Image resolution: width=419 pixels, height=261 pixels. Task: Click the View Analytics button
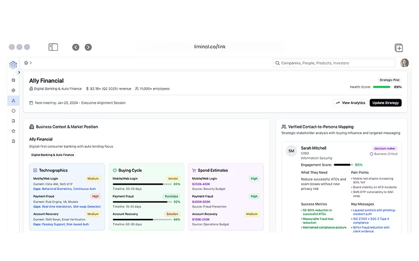pos(351,103)
